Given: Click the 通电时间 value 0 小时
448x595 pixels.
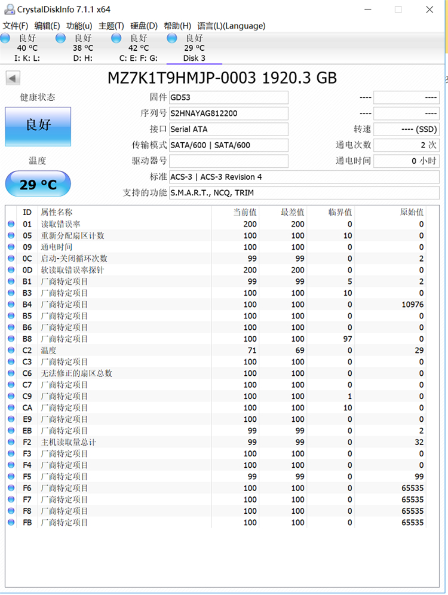Looking at the screenshot, I should 406,161.
